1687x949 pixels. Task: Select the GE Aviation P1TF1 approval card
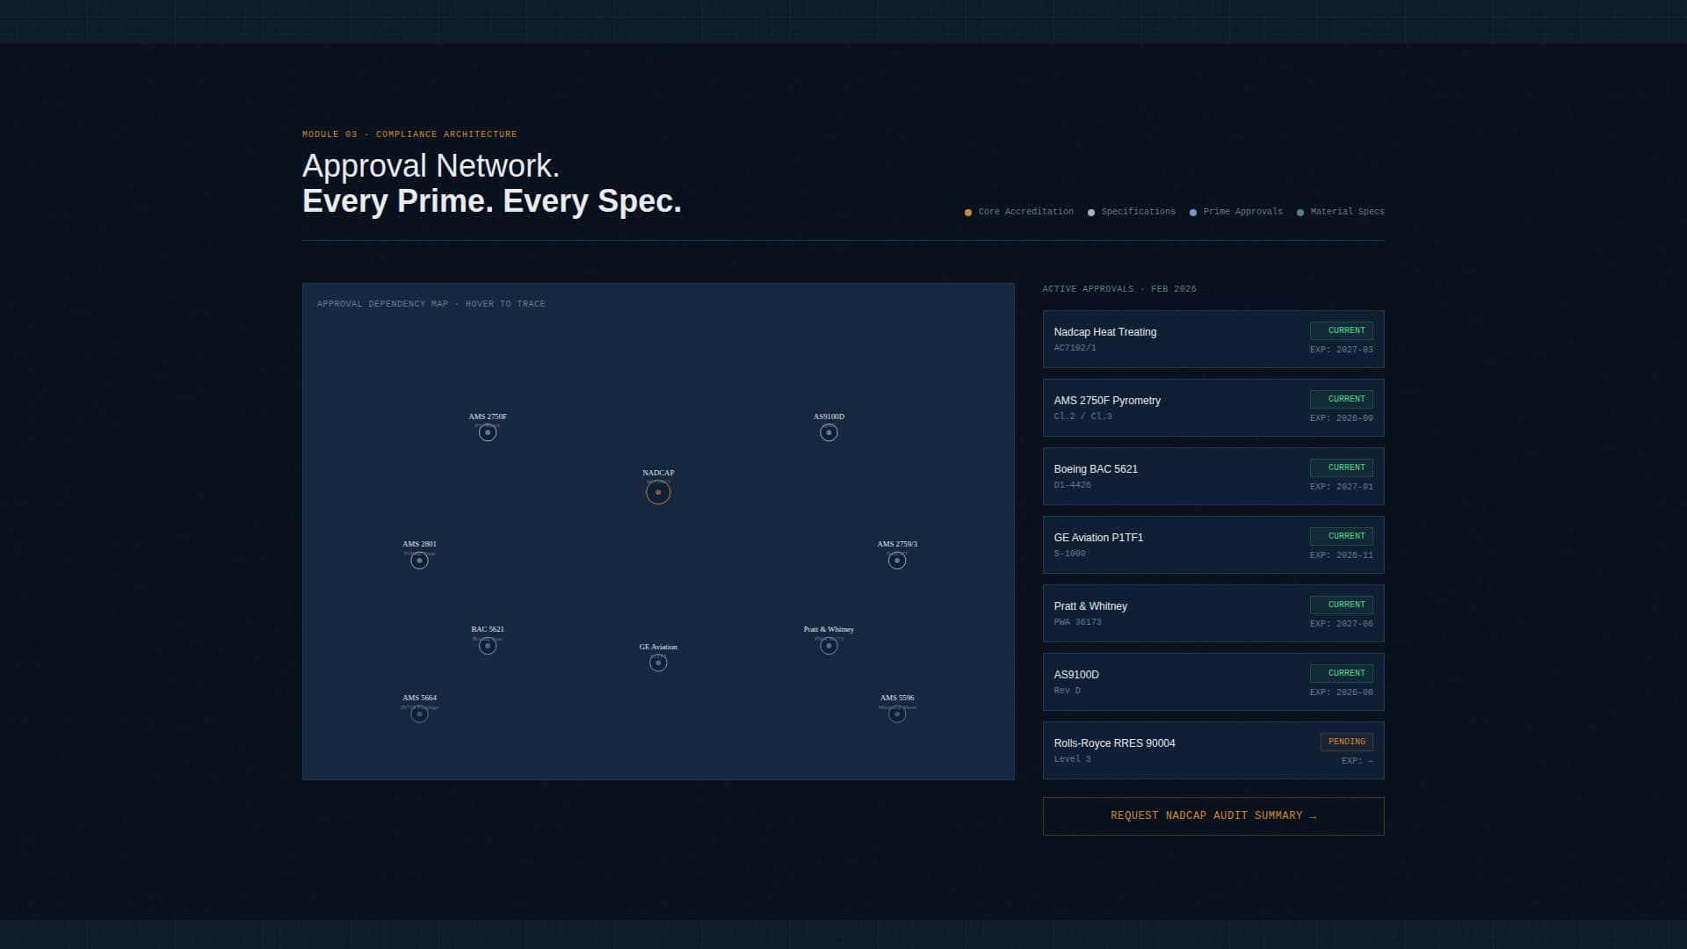[1213, 544]
